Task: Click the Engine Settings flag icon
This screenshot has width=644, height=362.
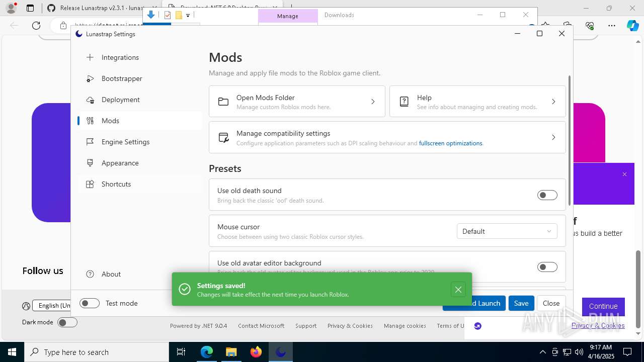Action: click(x=90, y=142)
